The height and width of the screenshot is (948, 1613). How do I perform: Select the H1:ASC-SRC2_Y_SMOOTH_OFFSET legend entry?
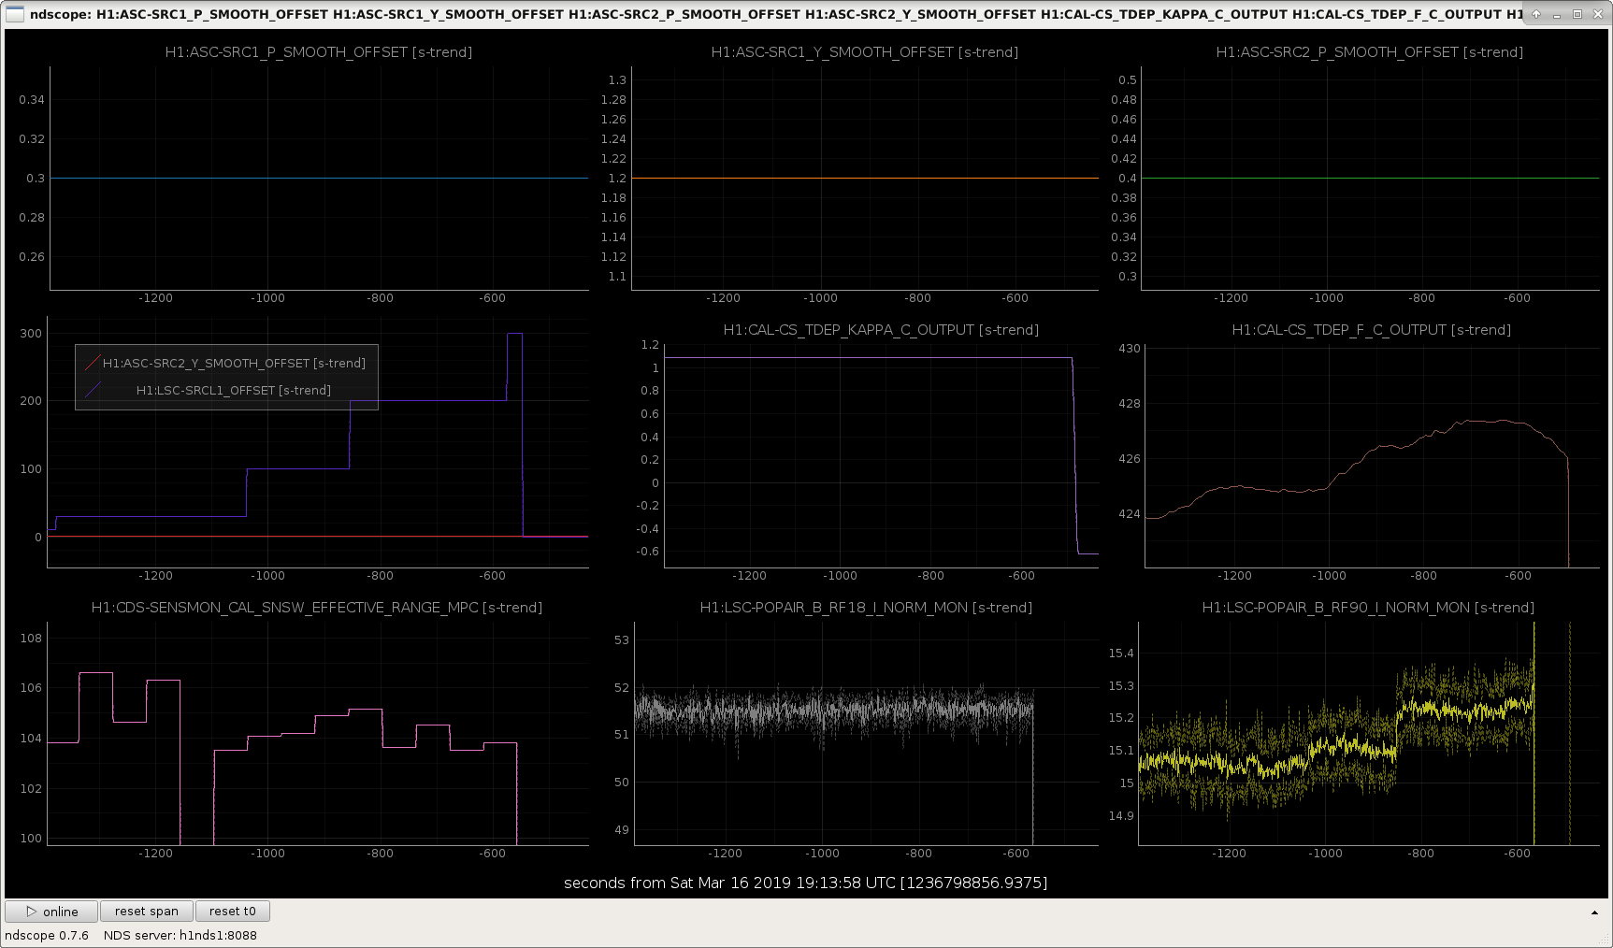point(234,364)
